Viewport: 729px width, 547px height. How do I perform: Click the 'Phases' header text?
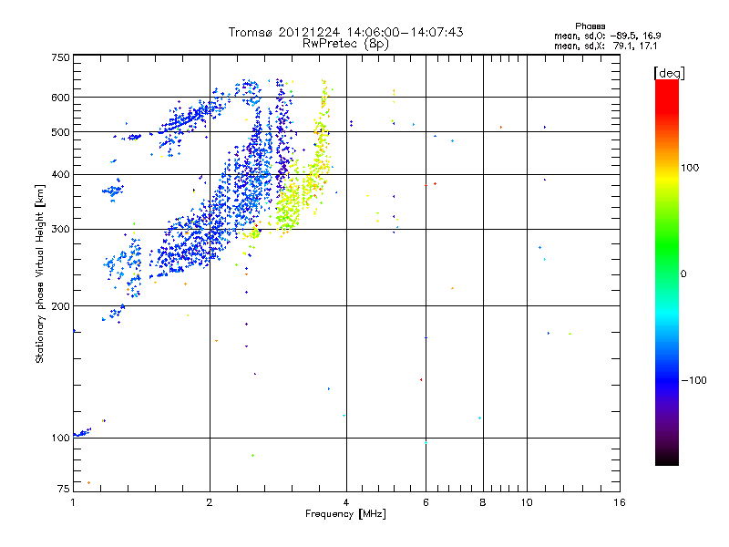tap(590, 26)
